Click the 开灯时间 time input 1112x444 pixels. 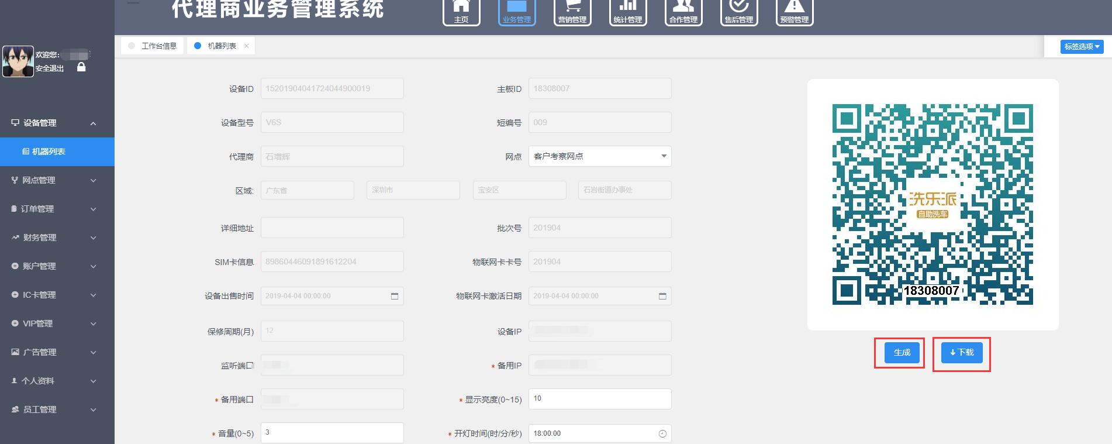600,433
